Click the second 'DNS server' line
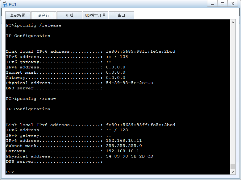The image size is (241, 180). tap(54, 162)
